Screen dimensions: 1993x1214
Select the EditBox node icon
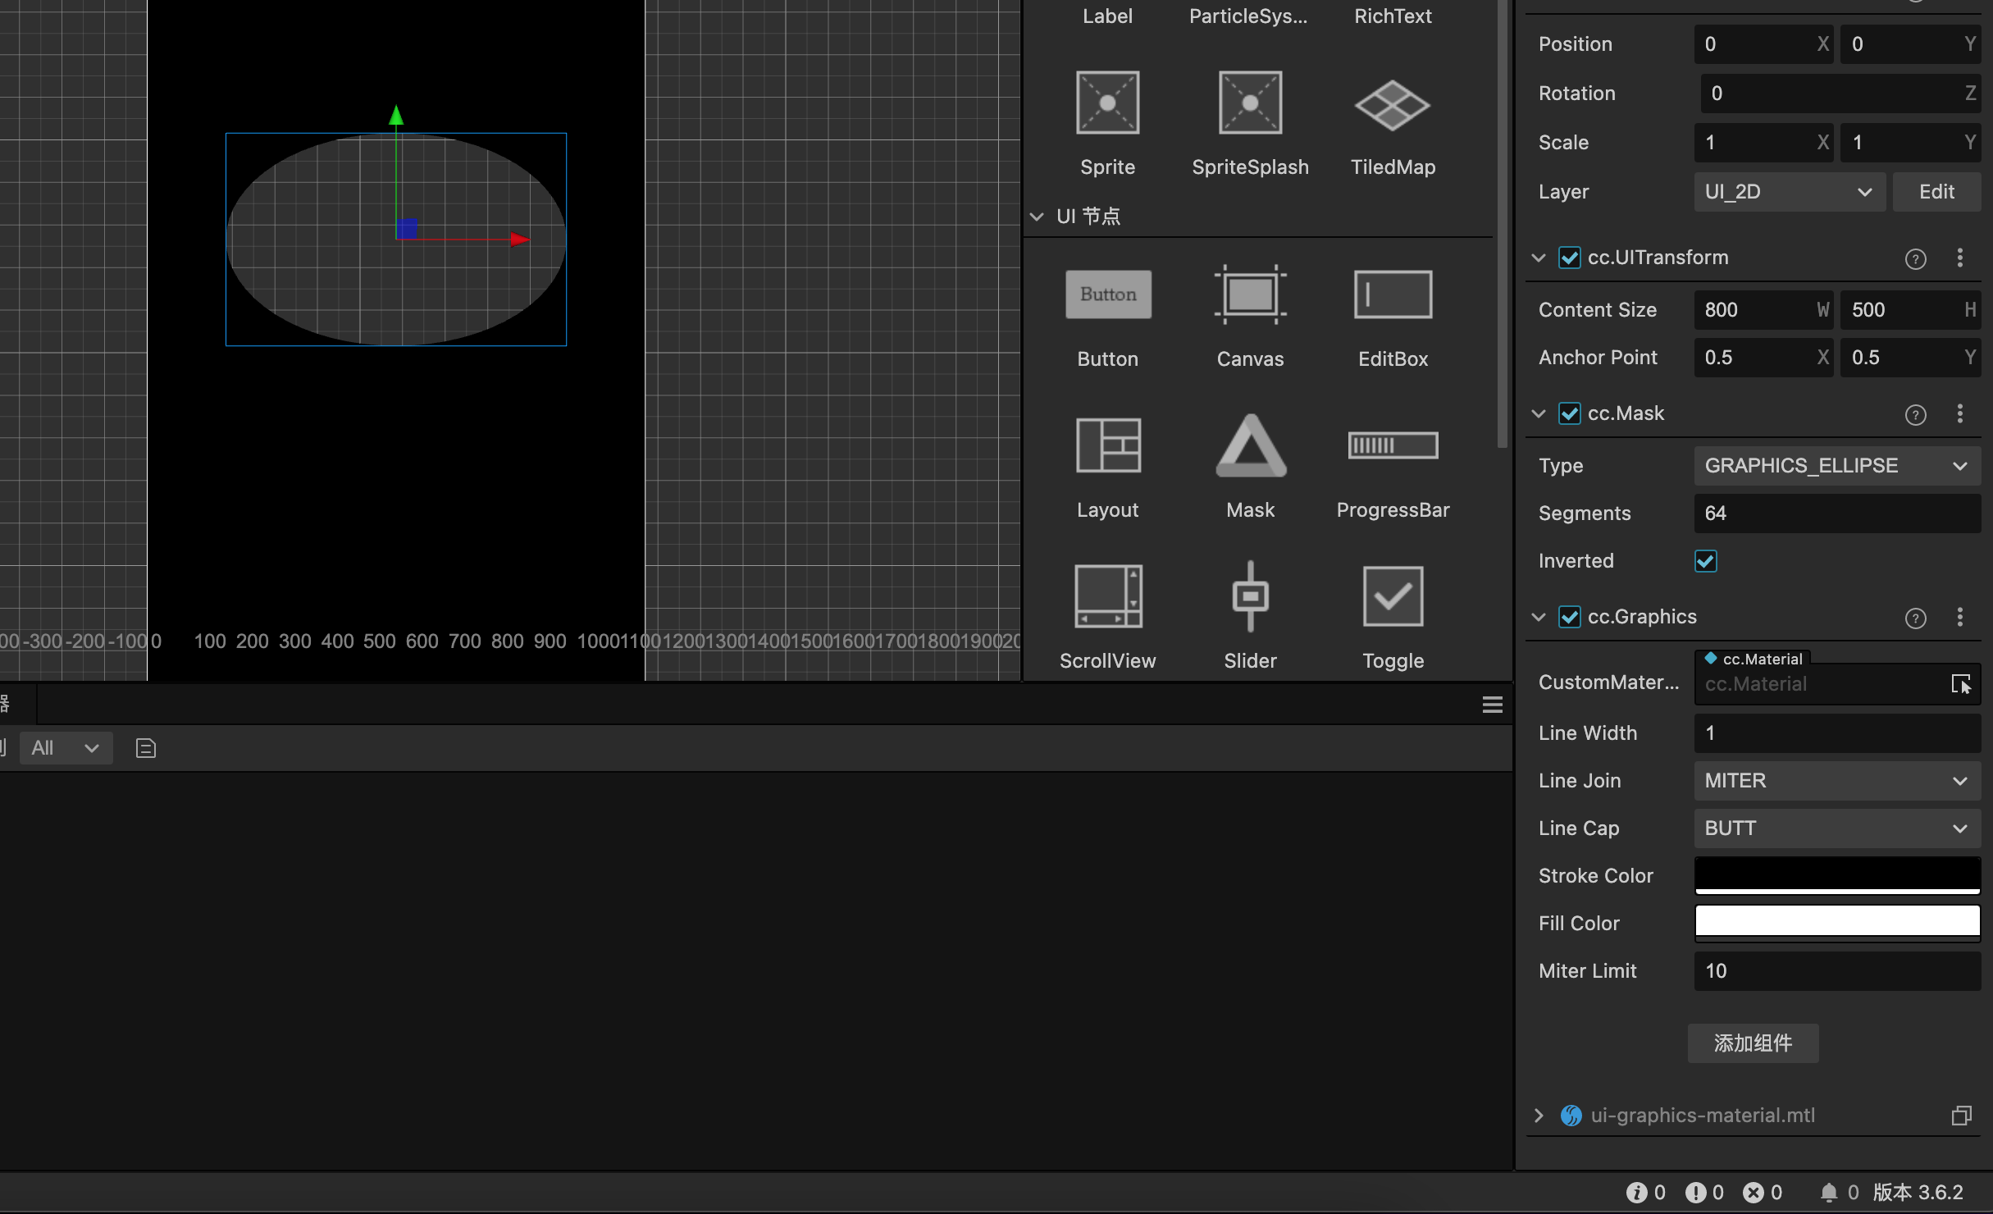coord(1392,295)
